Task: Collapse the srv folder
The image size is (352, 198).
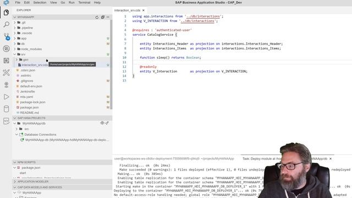Action: [15, 54]
